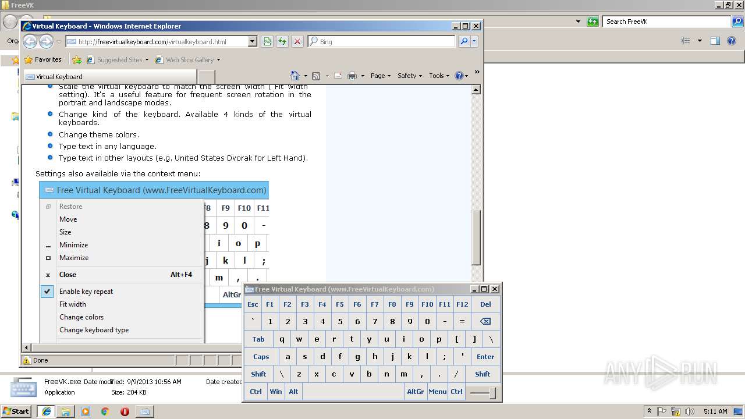The image size is (745, 419).
Task: Toggle left Ctrl key on virtual keyboard
Action: [256, 392]
